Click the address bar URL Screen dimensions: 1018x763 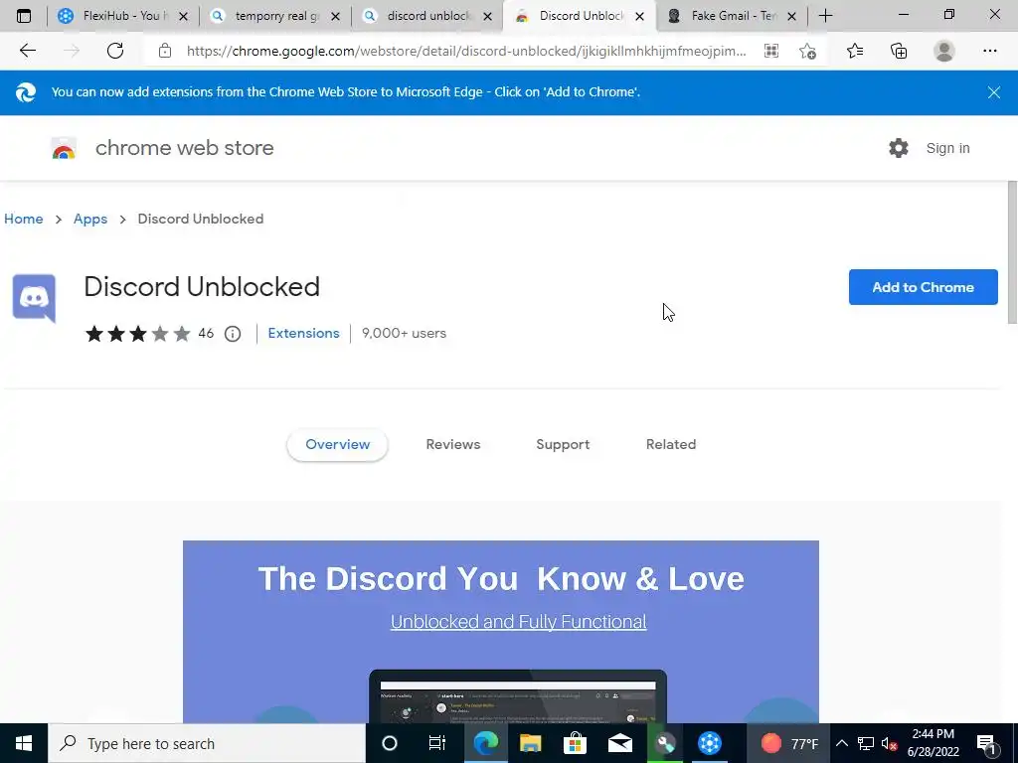[466, 51]
